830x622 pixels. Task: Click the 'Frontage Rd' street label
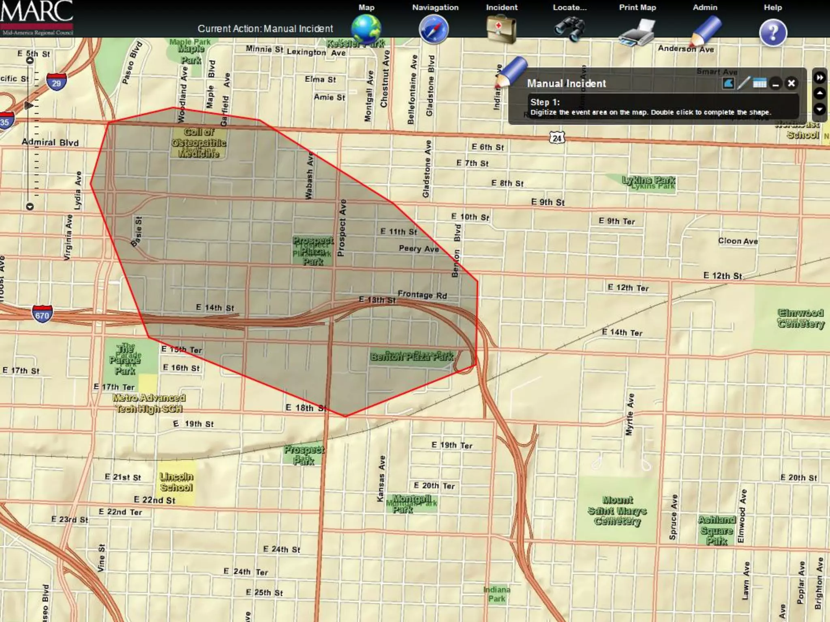[x=422, y=294]
